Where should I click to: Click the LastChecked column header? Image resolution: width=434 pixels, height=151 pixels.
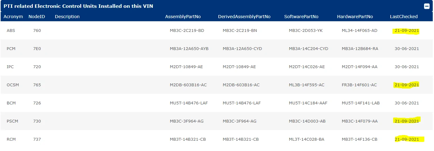[x=404, y=17]
